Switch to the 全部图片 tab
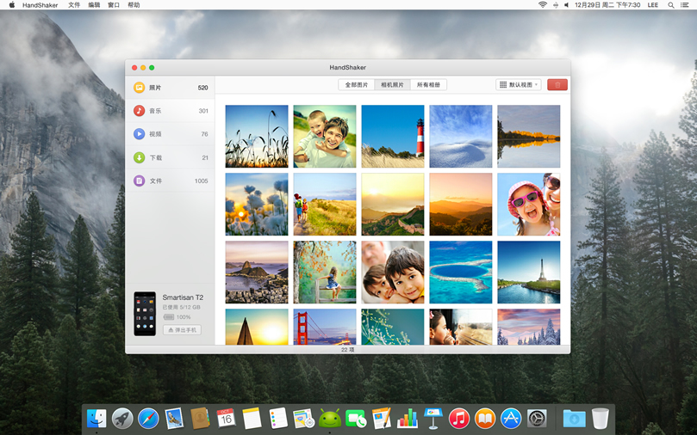The width and height of the screenshot is (697, 435). pyautogui.click(x=357, y=85)
